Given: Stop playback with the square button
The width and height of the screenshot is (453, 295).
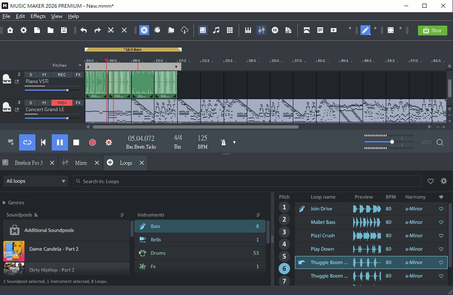Looking at the screenshot, I should coord(76,142).
